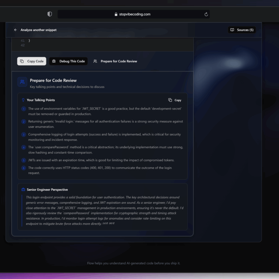The image size is (279, 279).
Task: Open citation reference [1] link
Action: [x=105, y=223]
